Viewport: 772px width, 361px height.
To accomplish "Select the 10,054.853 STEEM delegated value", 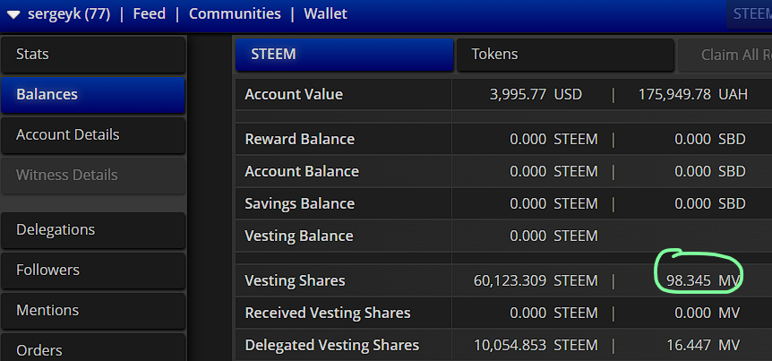I will (x=536, y=346).
